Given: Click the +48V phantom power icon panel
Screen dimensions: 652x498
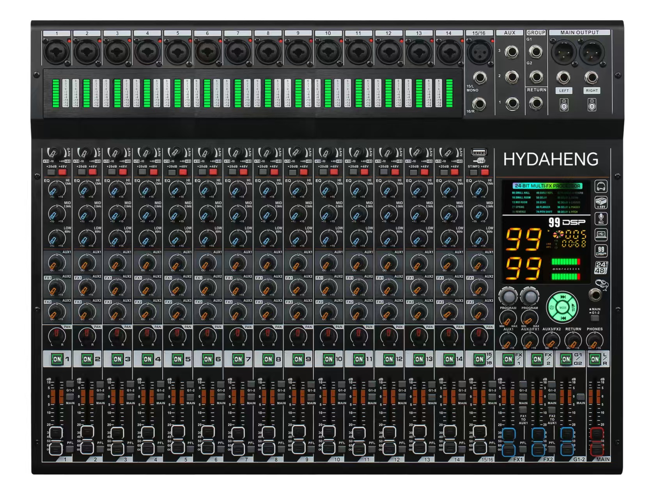Looking at the screenshot, I should (x=601, y=202).
